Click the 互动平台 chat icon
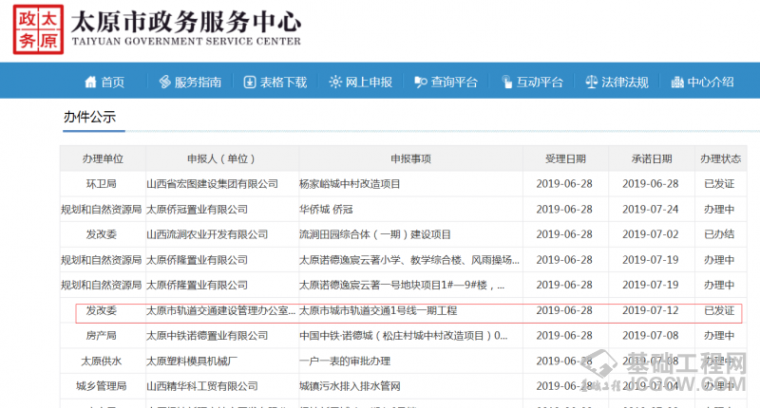 tap(506, 83)
